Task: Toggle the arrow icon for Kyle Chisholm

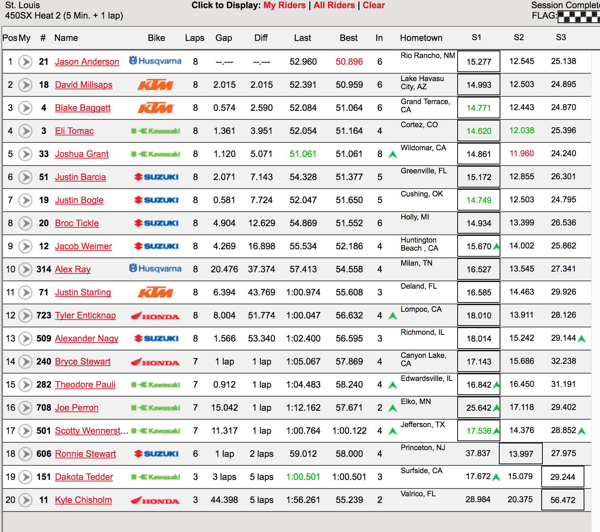Action: 25,500
